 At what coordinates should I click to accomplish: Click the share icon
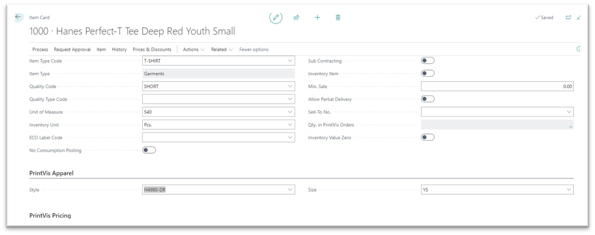pyautogui.click(x=297, y=17)
